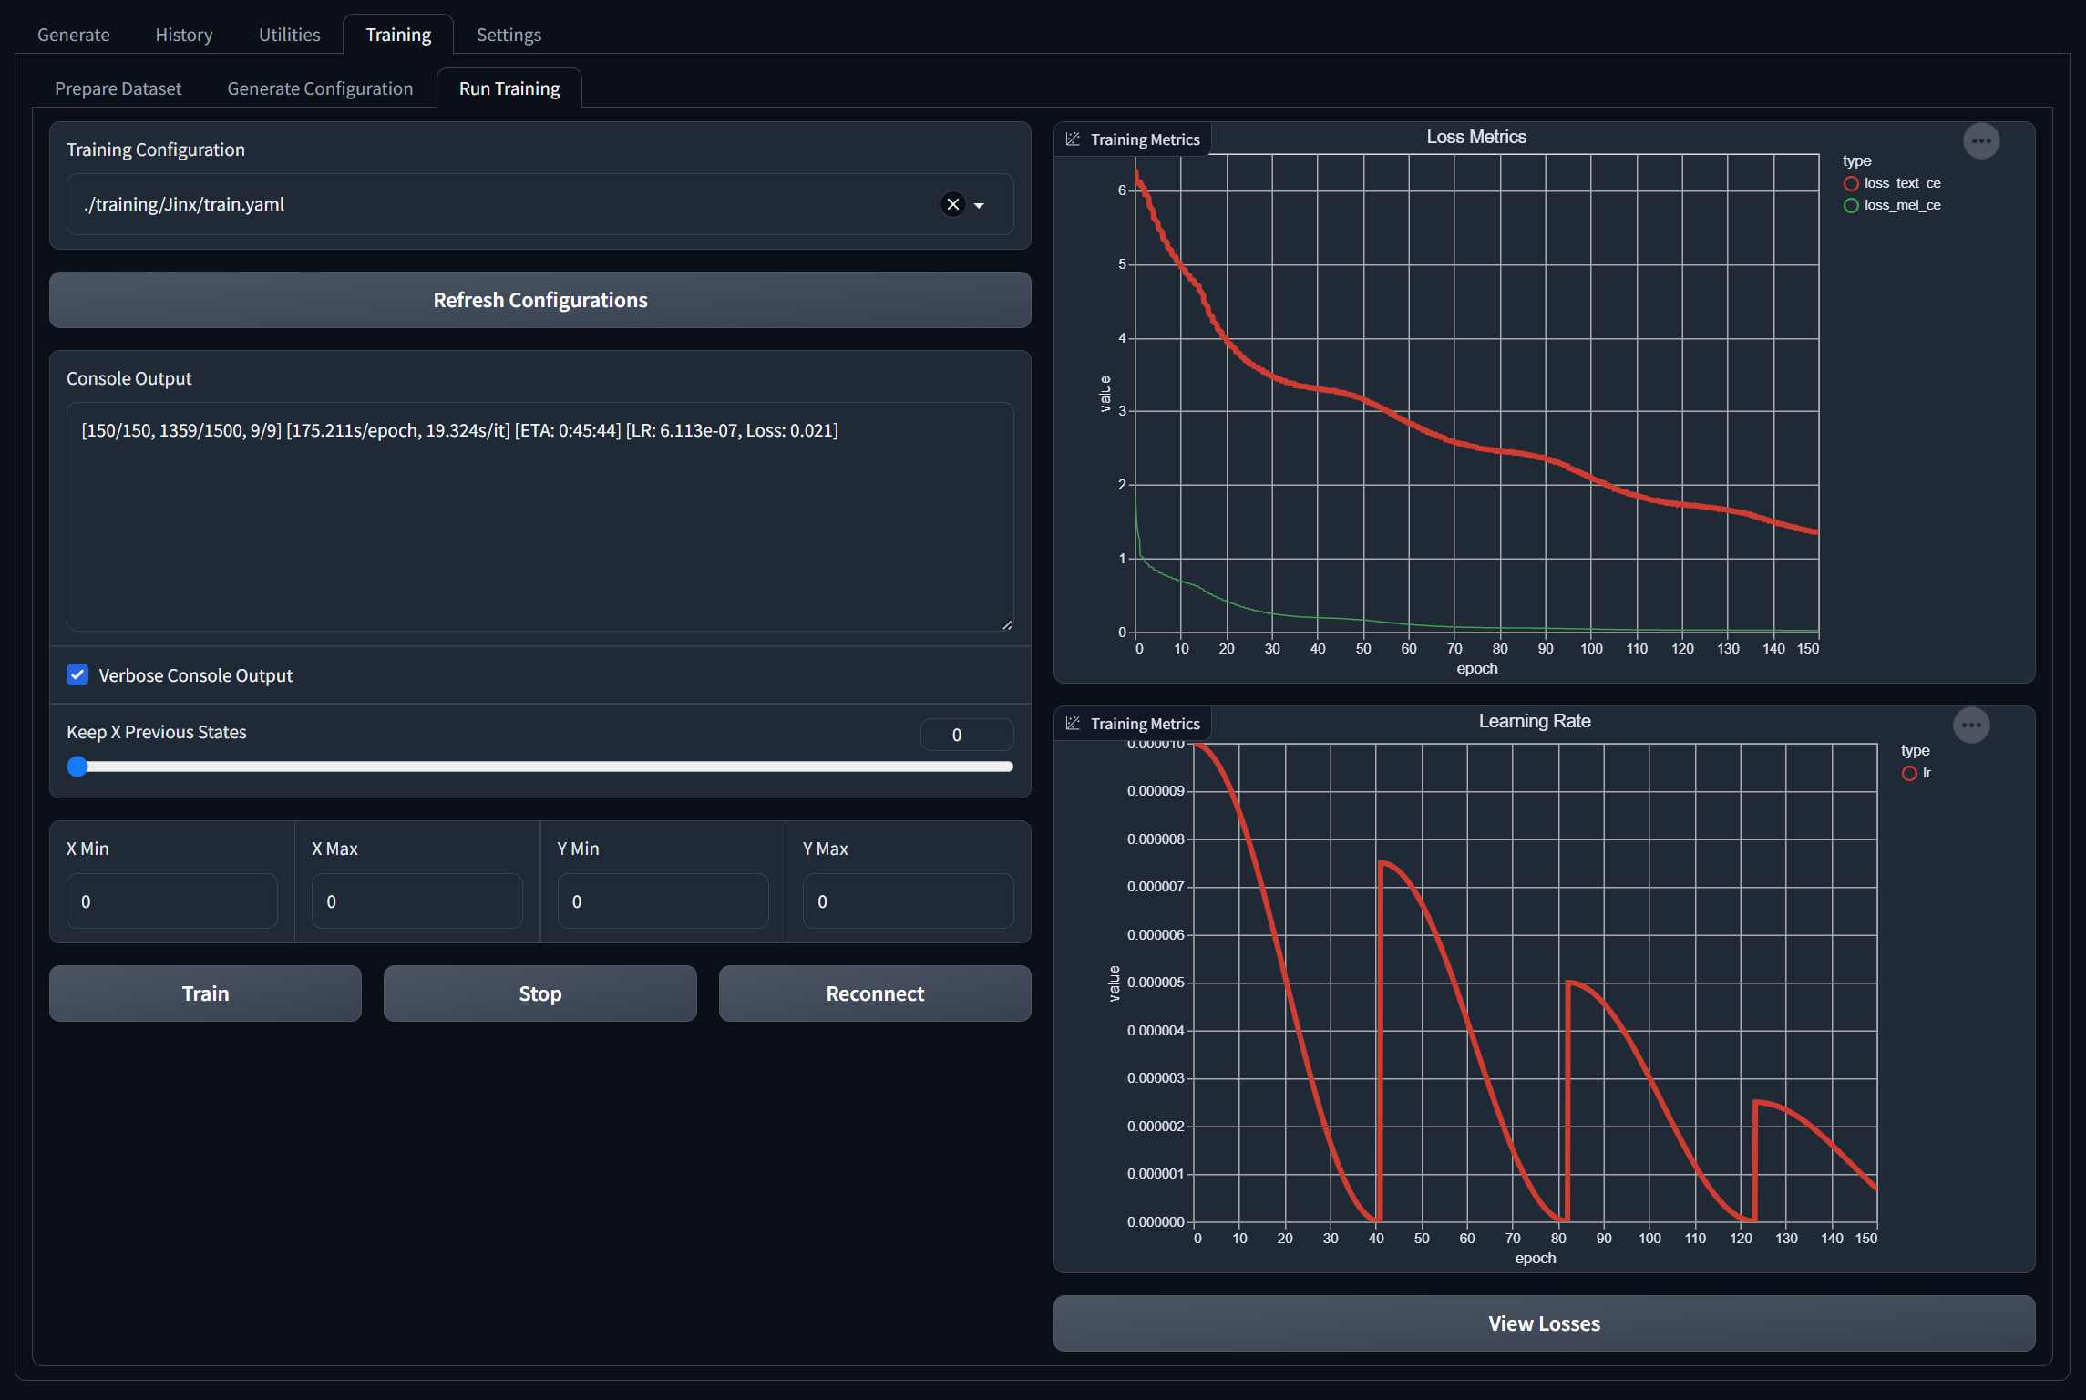This screenshot has width=2086, height=1400.
Task: Click inside the Console Output text area
Action: 540,517
